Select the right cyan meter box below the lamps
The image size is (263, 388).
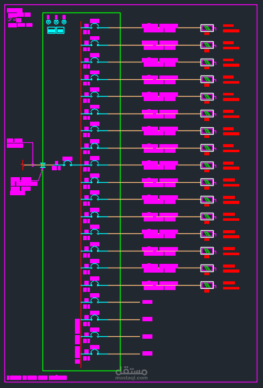coord(60,30)
